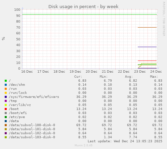Click the 'Max:' column header

pyautogui.click(x=154, y=77)
